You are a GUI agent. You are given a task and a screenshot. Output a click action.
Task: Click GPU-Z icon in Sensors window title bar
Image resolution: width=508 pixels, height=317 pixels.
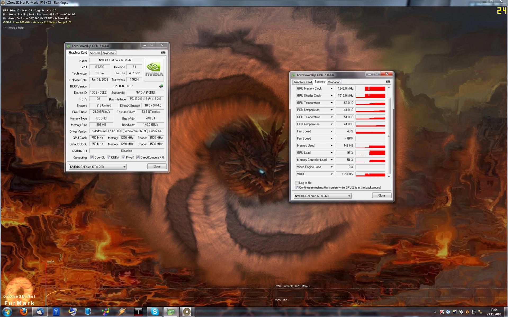pyautogui.click(x=293, y=75)
